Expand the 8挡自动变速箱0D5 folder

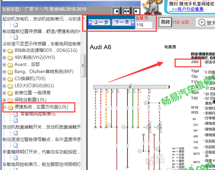(x=4, y=50)
